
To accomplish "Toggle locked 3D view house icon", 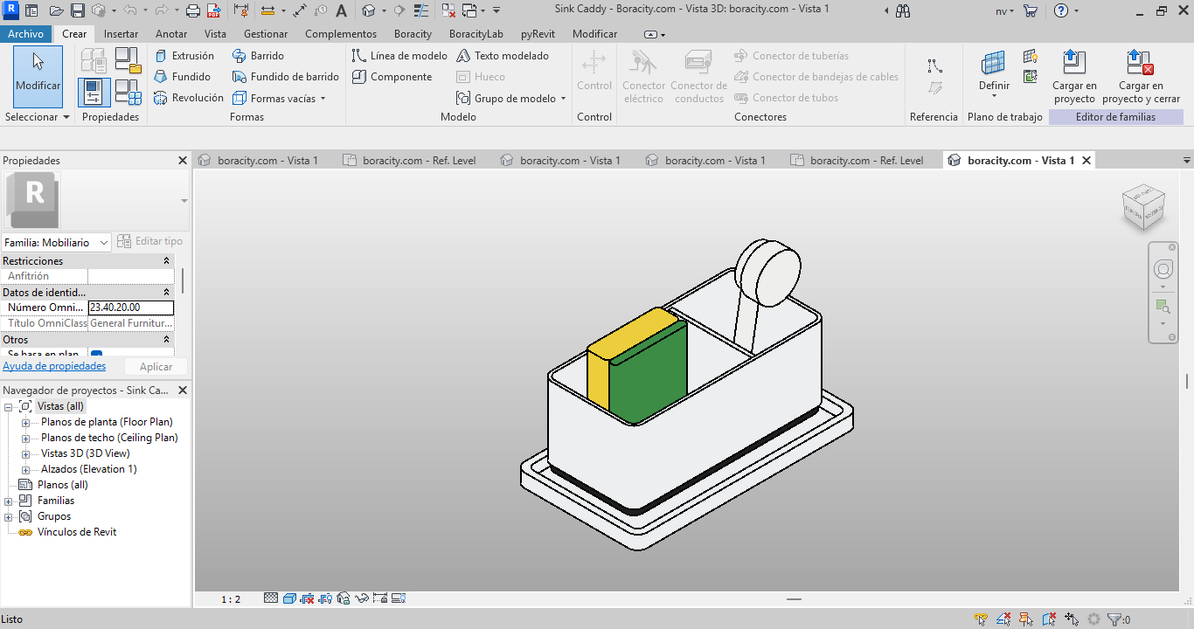I will [x=343, y=598].
